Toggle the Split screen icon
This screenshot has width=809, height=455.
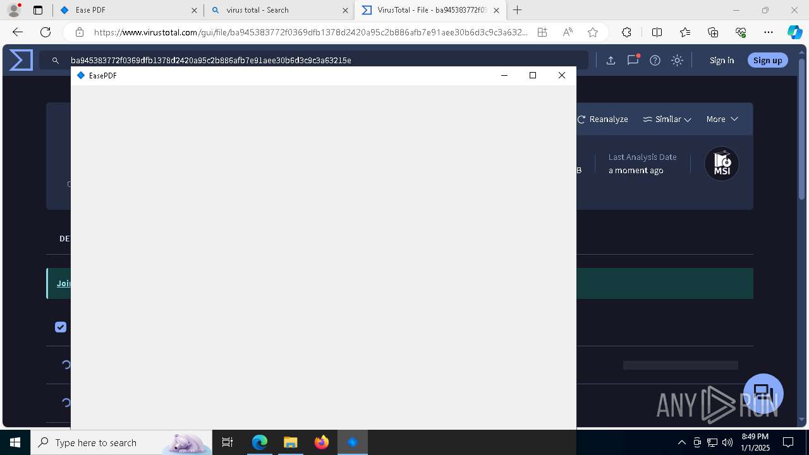(657, 32)
